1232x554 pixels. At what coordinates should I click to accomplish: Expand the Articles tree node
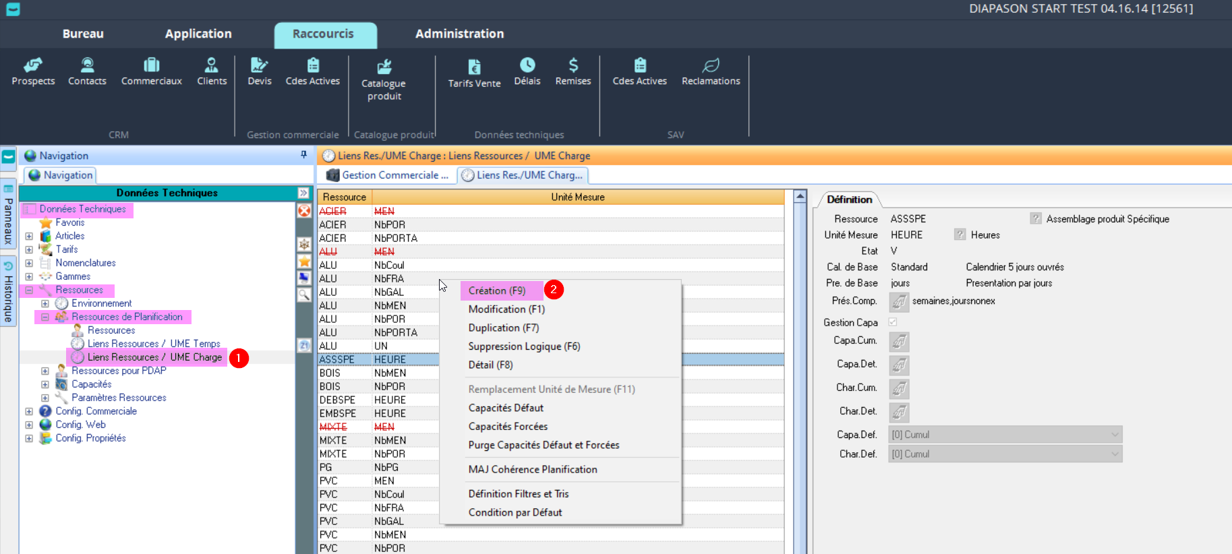click(29, 237)
